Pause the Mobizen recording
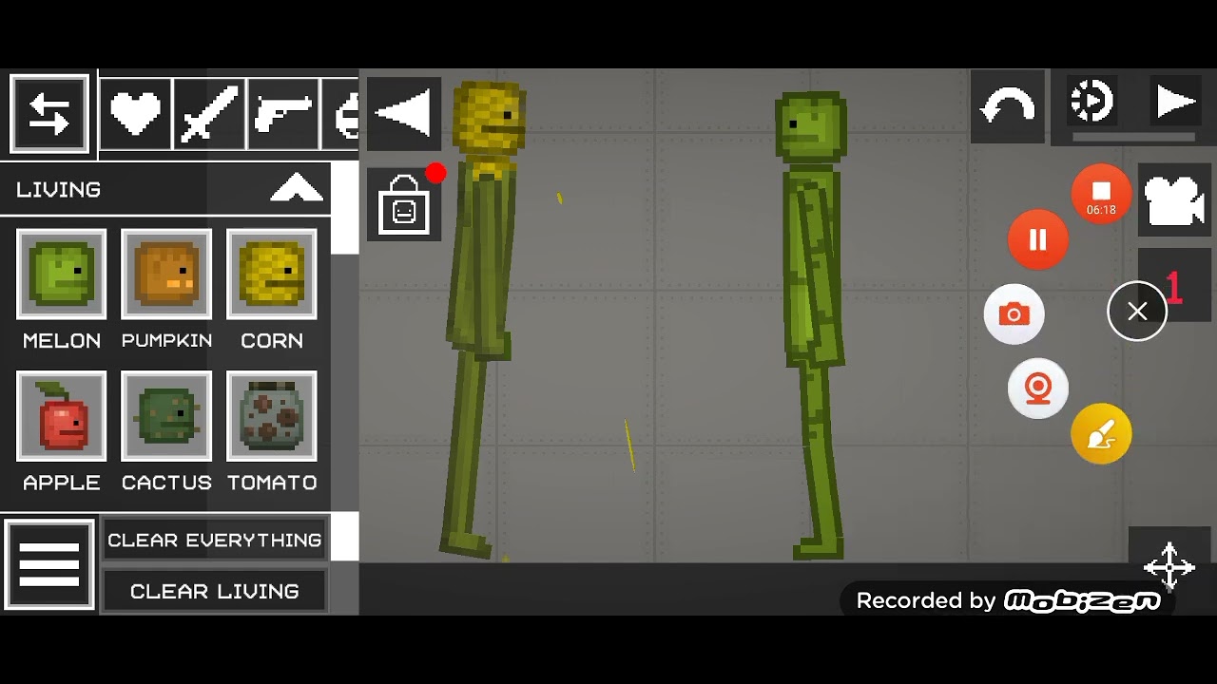Screen dimensions: 1217x684 pos(1038,239)
